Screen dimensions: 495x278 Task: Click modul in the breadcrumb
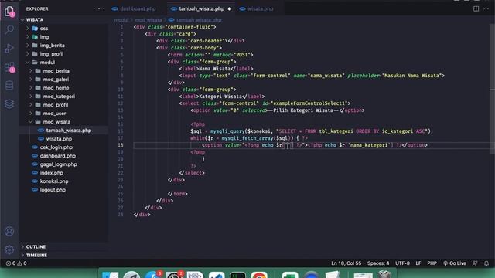click(121, 20)
